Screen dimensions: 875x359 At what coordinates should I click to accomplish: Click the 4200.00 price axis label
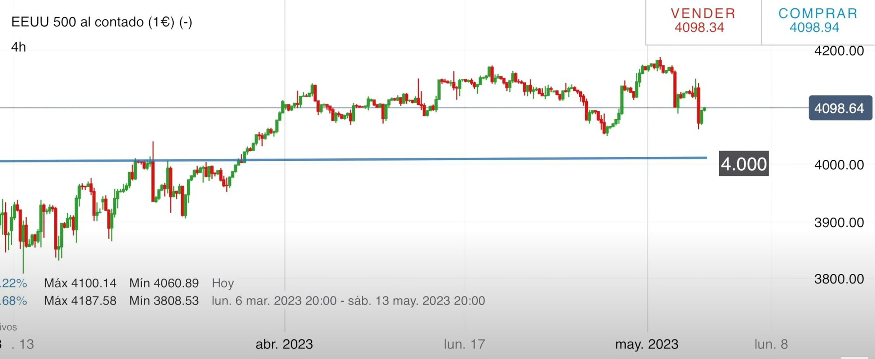[839, 51]
